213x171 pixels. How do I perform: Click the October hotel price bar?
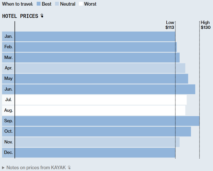[103, 131]
